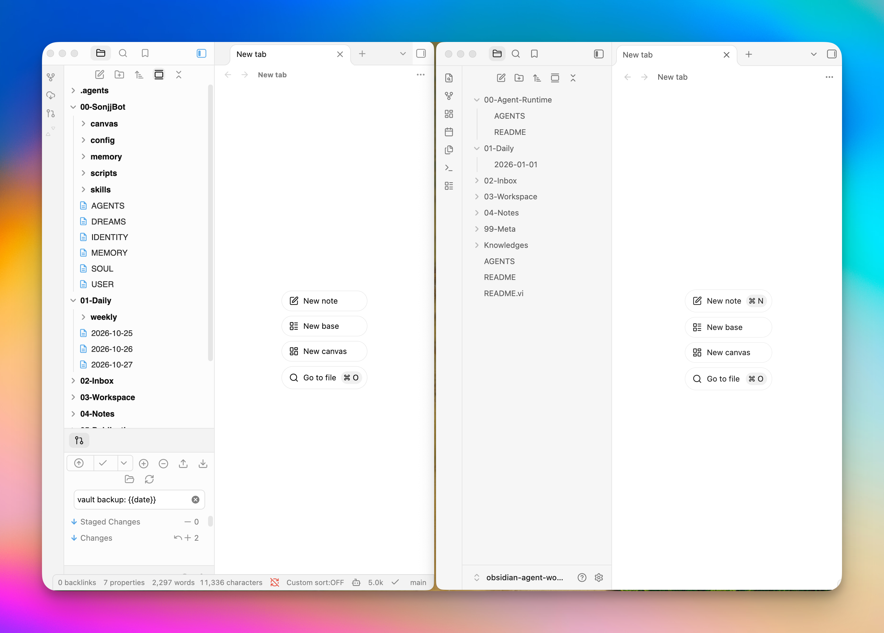The height and width of the screenshot is (633, 884).
Task: Refresh the source control view
Action: click(149, 479)
